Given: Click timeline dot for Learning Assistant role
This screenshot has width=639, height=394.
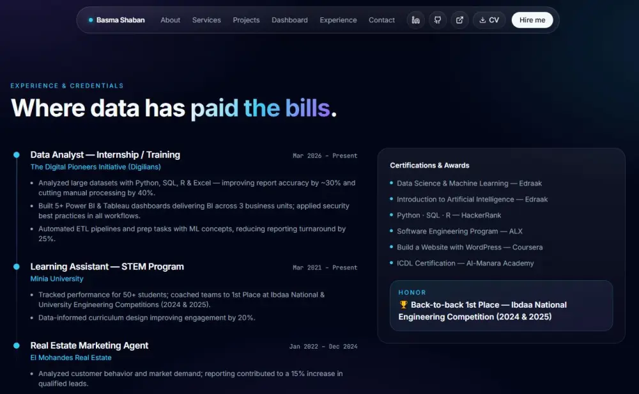Looking at the screenshot, I should pyautogui.click(x=17, y=266).
